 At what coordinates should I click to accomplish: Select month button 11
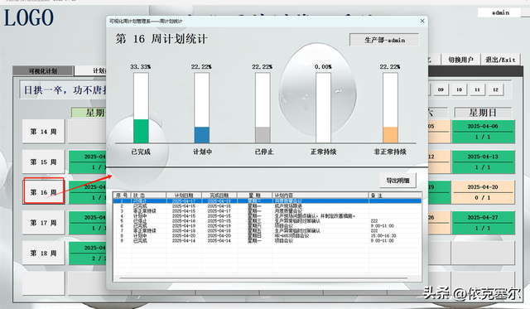tap(477, 89)
